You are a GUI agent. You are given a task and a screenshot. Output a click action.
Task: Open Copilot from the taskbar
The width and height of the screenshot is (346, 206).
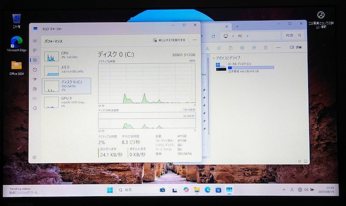pos(186,190)
